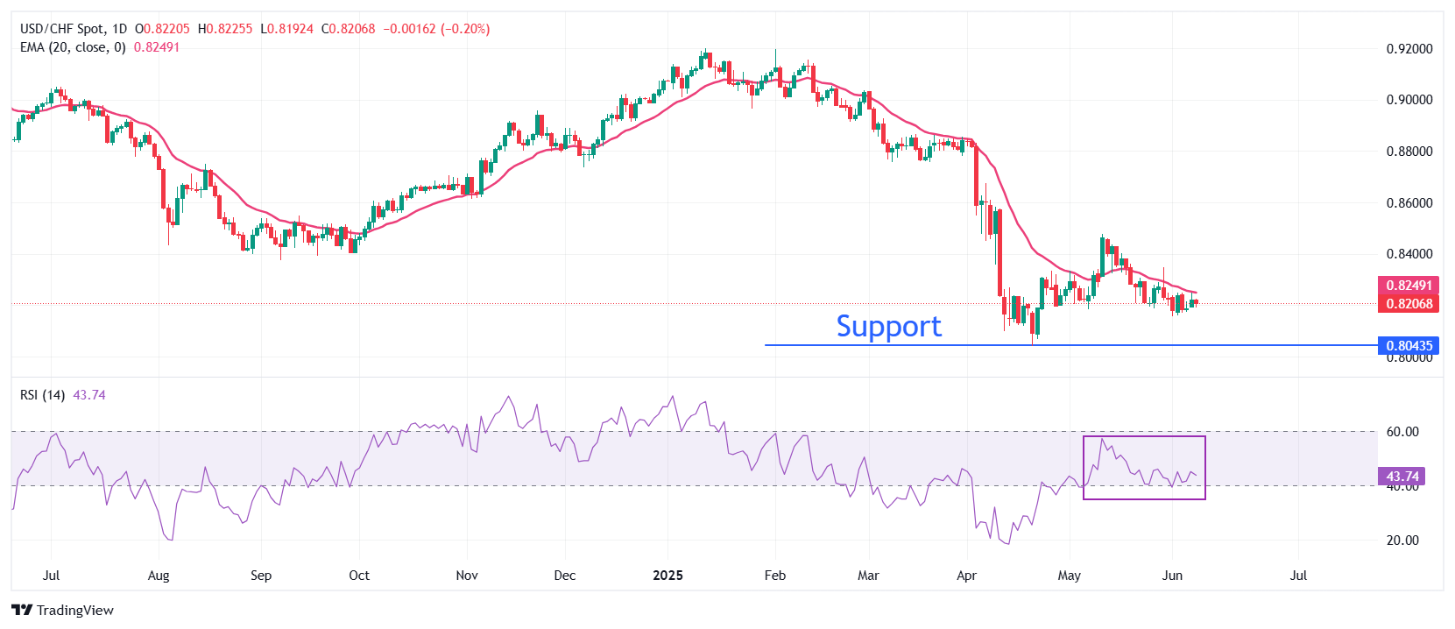
Task: Select the USD/CHF Spot symbol title
Action: pyautogui.click(x=61, y=29)
